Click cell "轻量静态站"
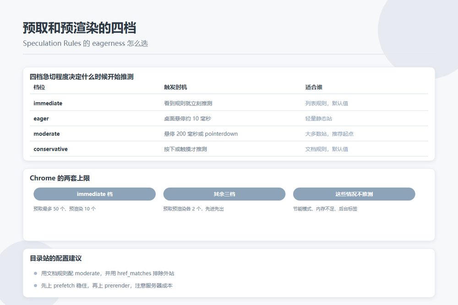 [318, 118]
